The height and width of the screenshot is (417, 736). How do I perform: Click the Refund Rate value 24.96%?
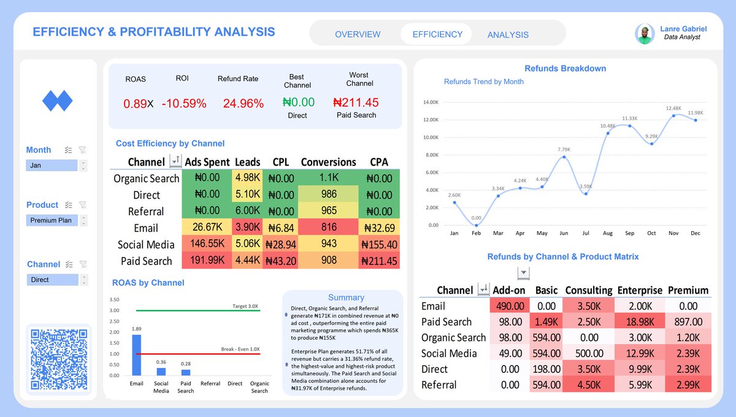[243, 104]
